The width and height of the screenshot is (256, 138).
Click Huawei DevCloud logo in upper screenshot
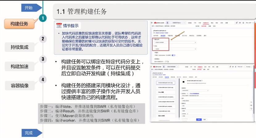tap(159, 23)
